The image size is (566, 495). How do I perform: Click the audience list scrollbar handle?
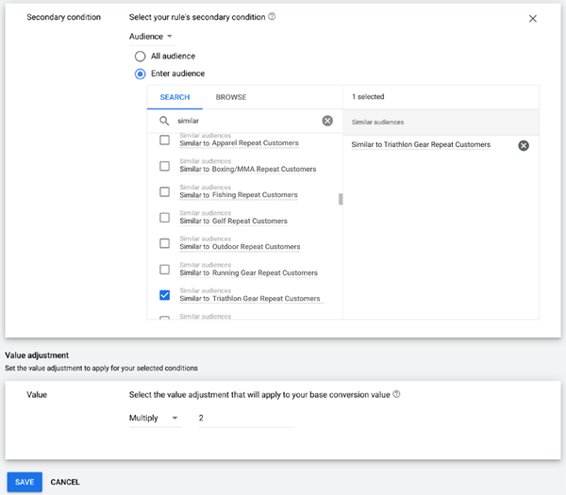341,199
